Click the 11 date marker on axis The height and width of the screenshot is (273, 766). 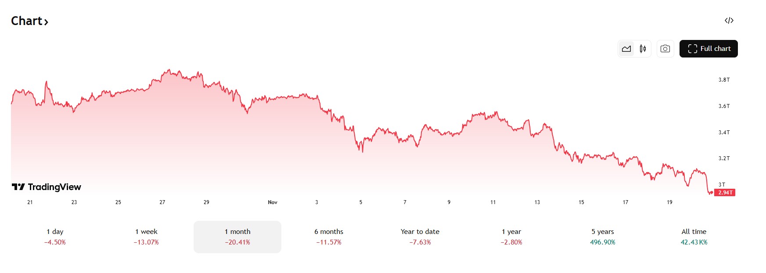(x=493, y=202)
